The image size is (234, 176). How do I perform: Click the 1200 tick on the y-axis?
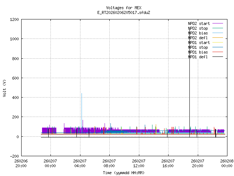(x=14, y=19)
